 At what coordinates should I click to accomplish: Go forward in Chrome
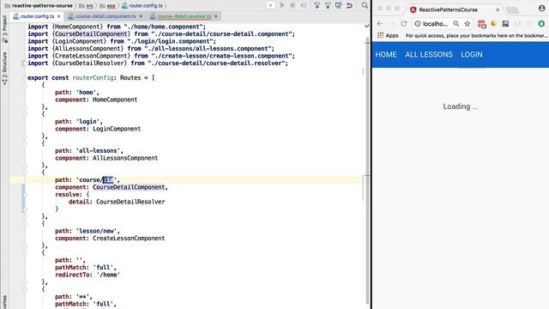pyautogui.click(x=392, y=24)
